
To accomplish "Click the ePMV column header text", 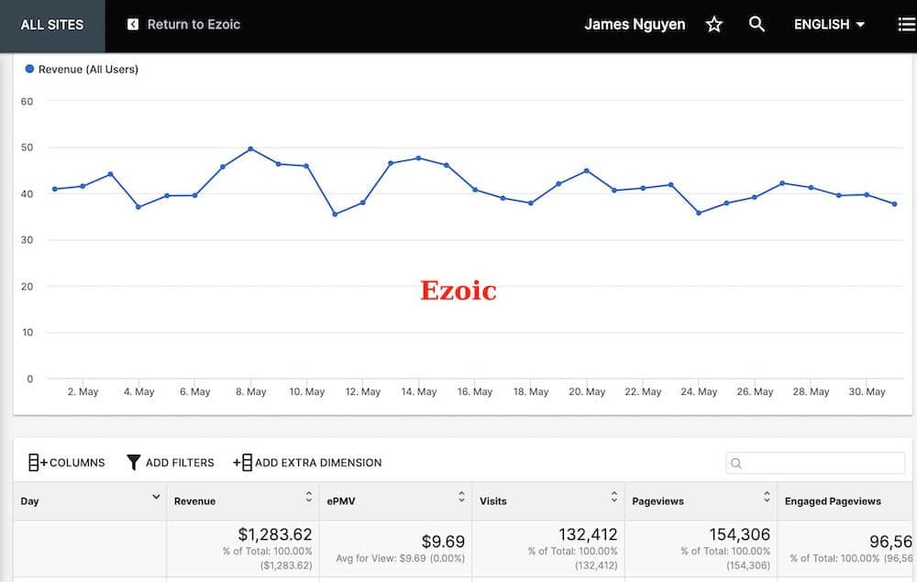I will [x=341, y=501].
